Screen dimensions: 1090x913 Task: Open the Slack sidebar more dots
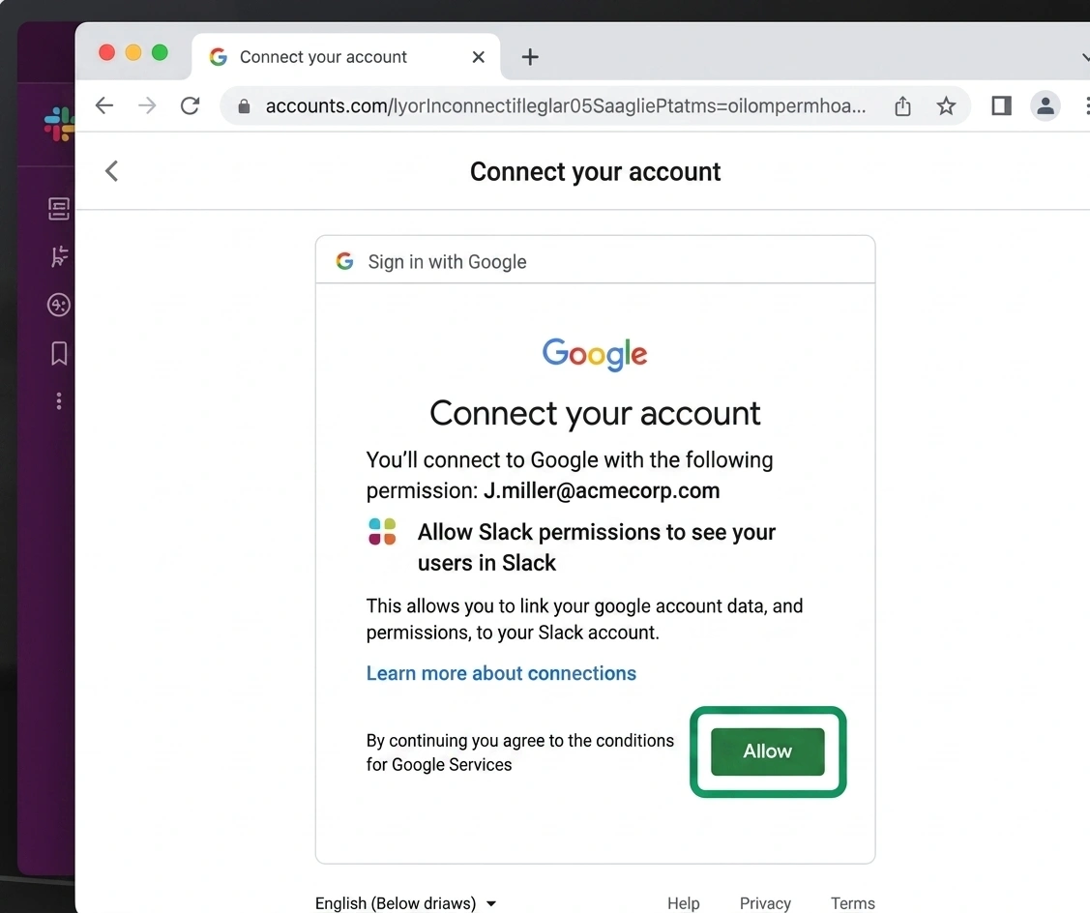tap(59, 401)
